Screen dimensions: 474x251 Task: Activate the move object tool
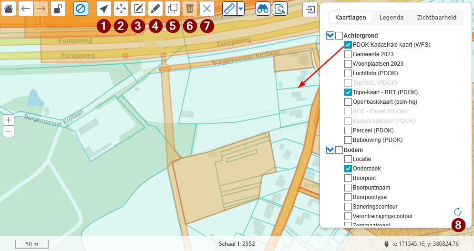121,9
